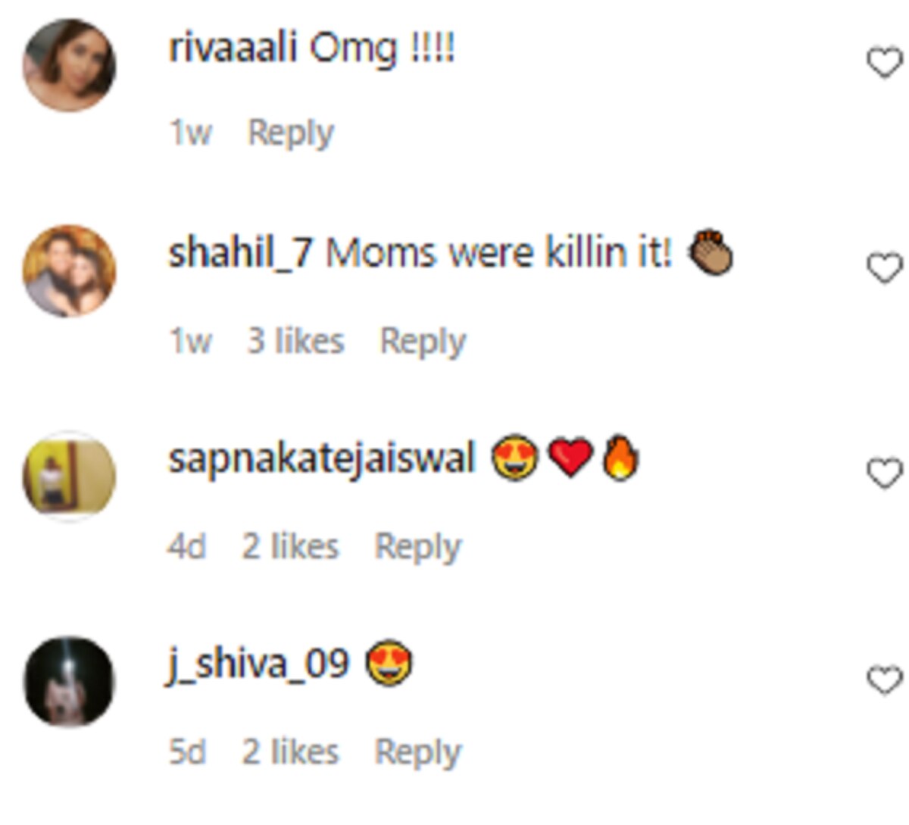Screen dimensions: 909x825
Task: Go to sapnakatejaiswal's profile via username
Action: pyautogui.click(x=322, y=459)
